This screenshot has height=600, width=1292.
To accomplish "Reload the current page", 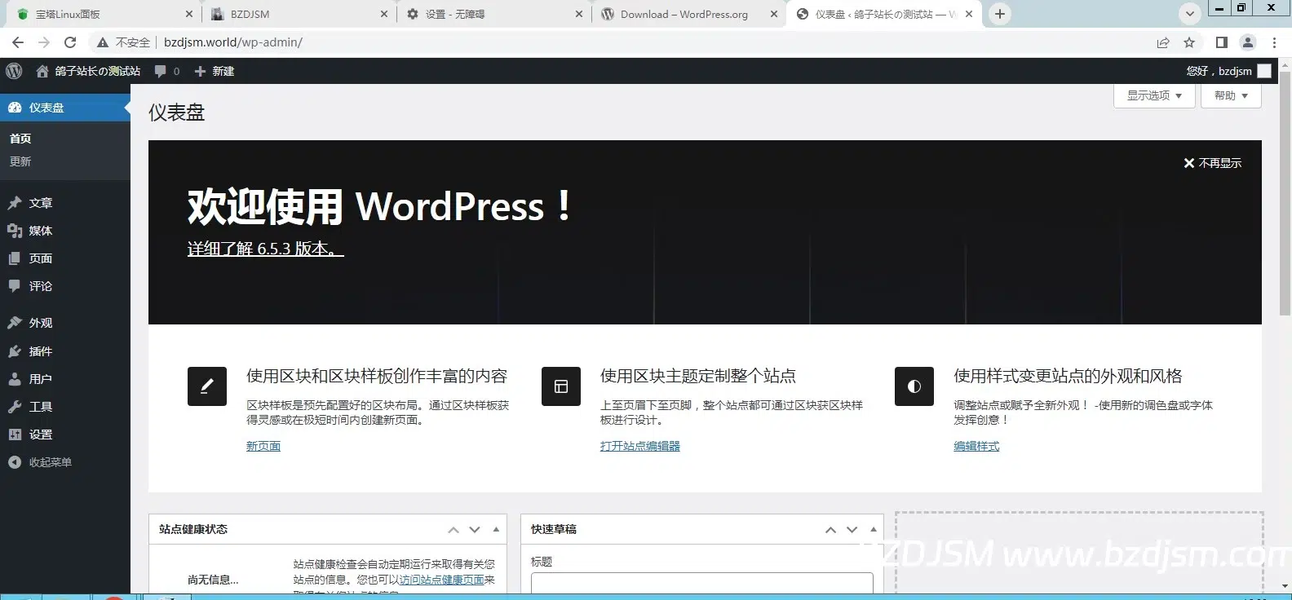I will point(70,42).
